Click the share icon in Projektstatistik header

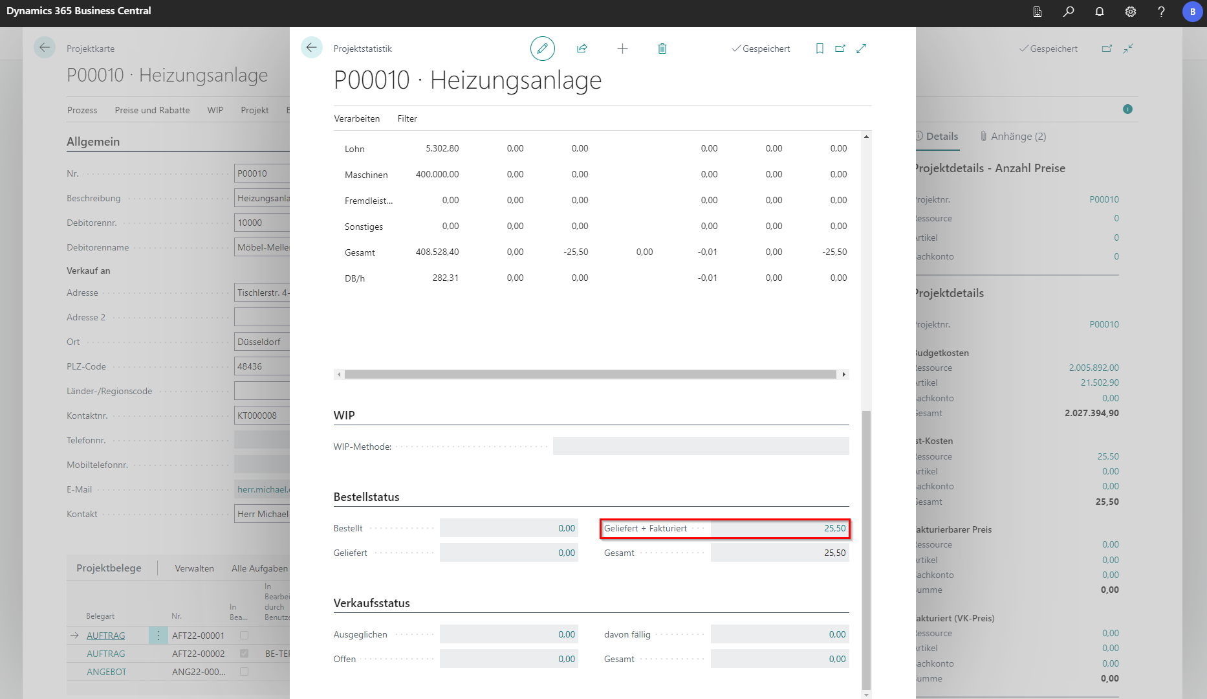(582, 49)
